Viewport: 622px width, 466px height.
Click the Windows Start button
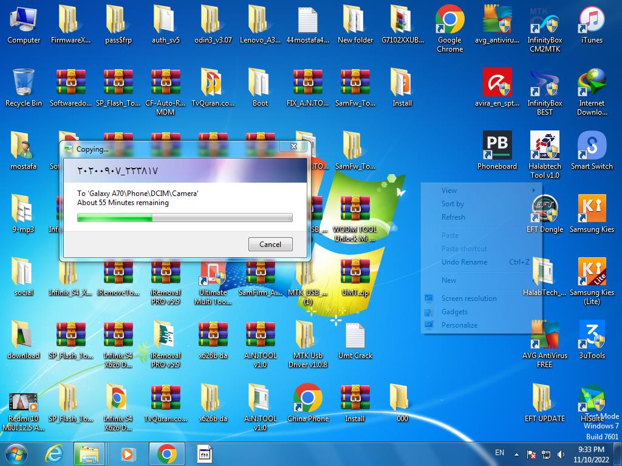click(16, 453)
